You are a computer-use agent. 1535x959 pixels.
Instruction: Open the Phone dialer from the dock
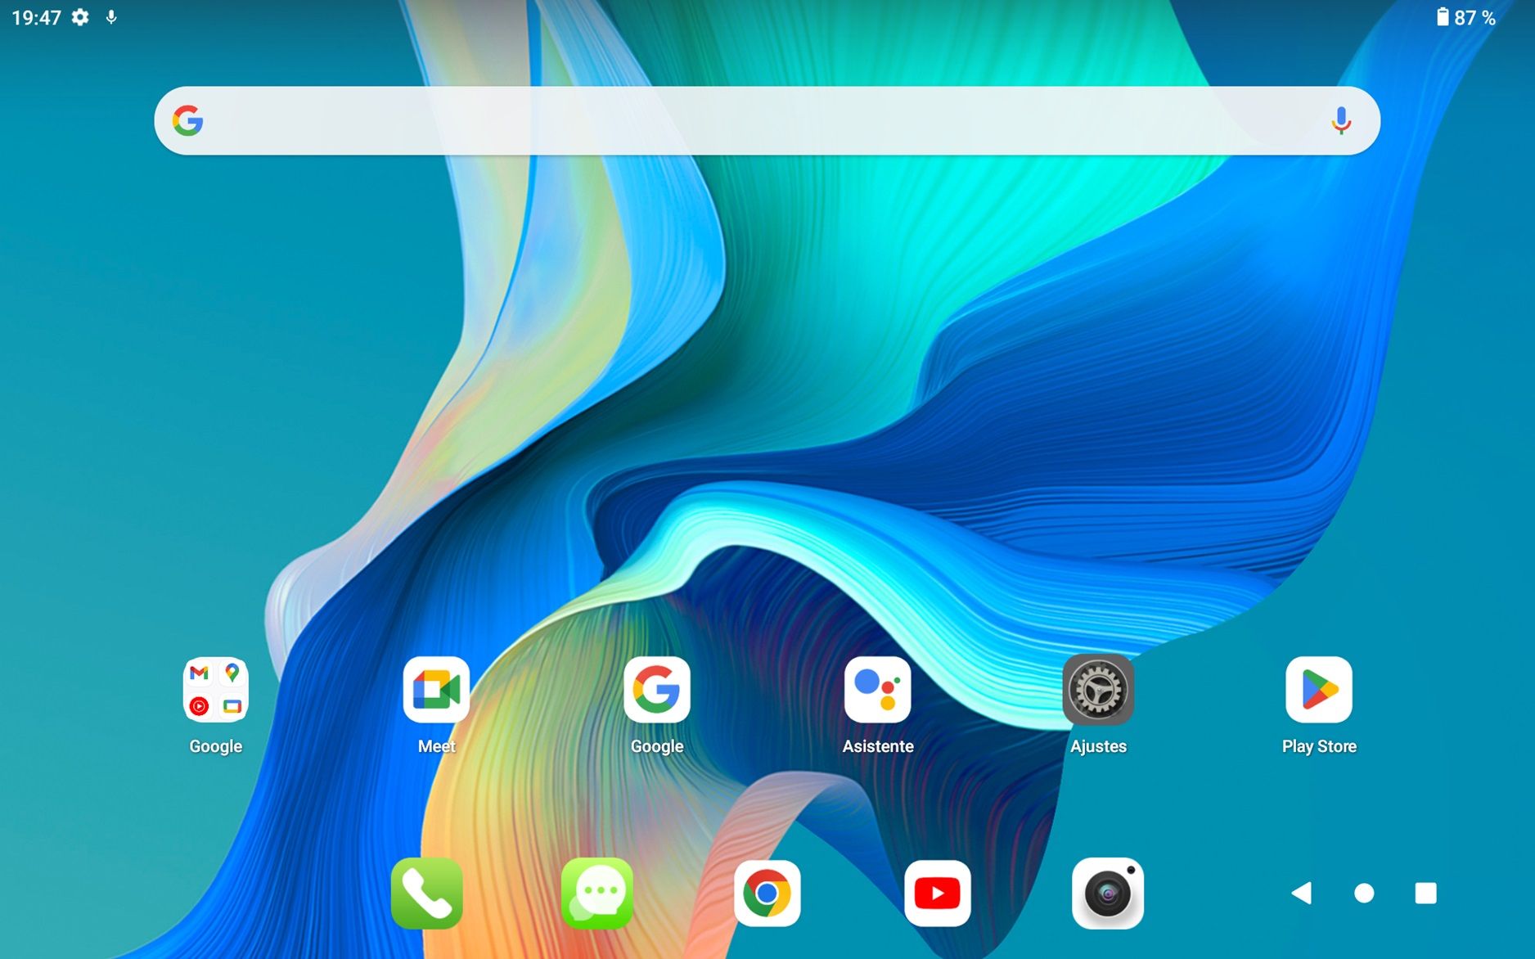coord(426,893)
